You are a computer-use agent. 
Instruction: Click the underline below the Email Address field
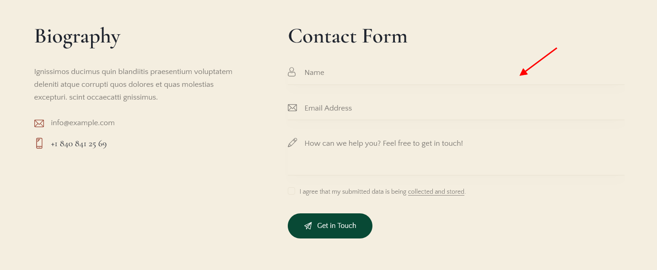click(x=456, y=120)
